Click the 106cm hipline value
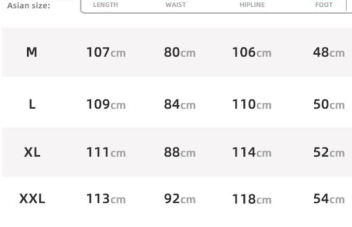The image size is (352, 227). click(x=251, y=53)
